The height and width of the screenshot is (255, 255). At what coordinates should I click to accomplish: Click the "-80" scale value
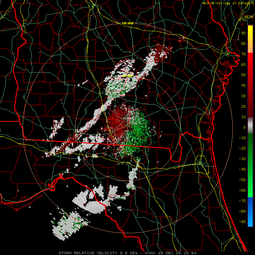tap(242, 211)
